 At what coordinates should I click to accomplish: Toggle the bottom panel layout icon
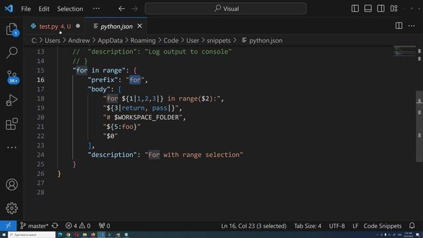point(368,9)
